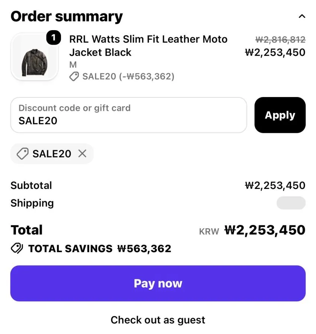
Task: Open RRL Watts Slim Fit Jacket title
Action: tap(148, 46)
